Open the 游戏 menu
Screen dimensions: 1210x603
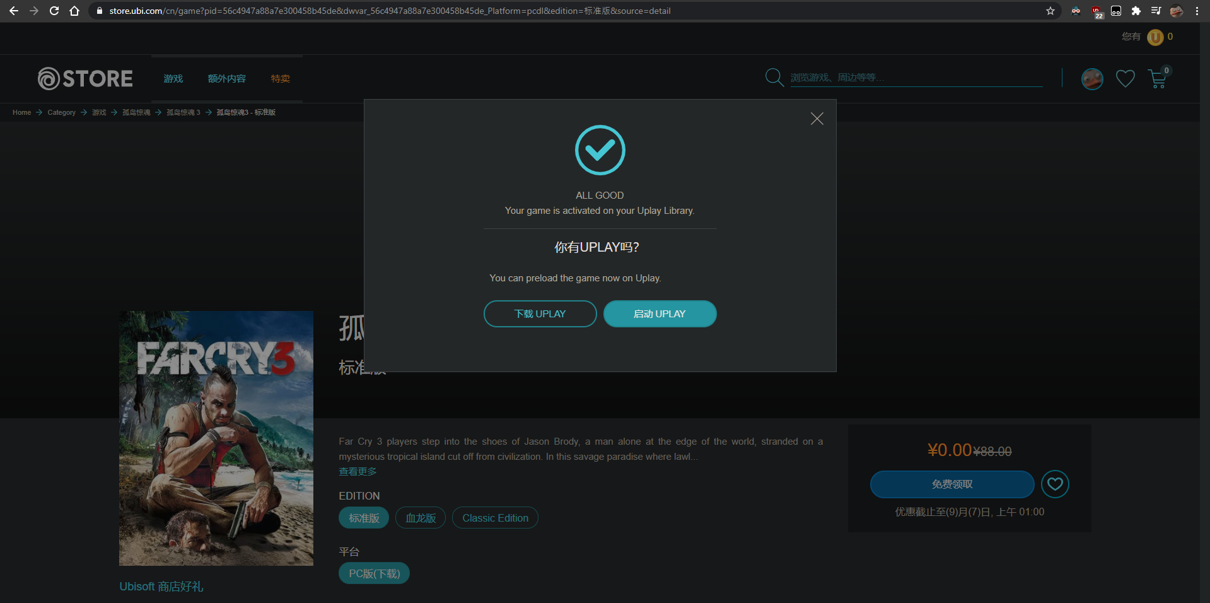pyautogui.click(x=173, y=79)
